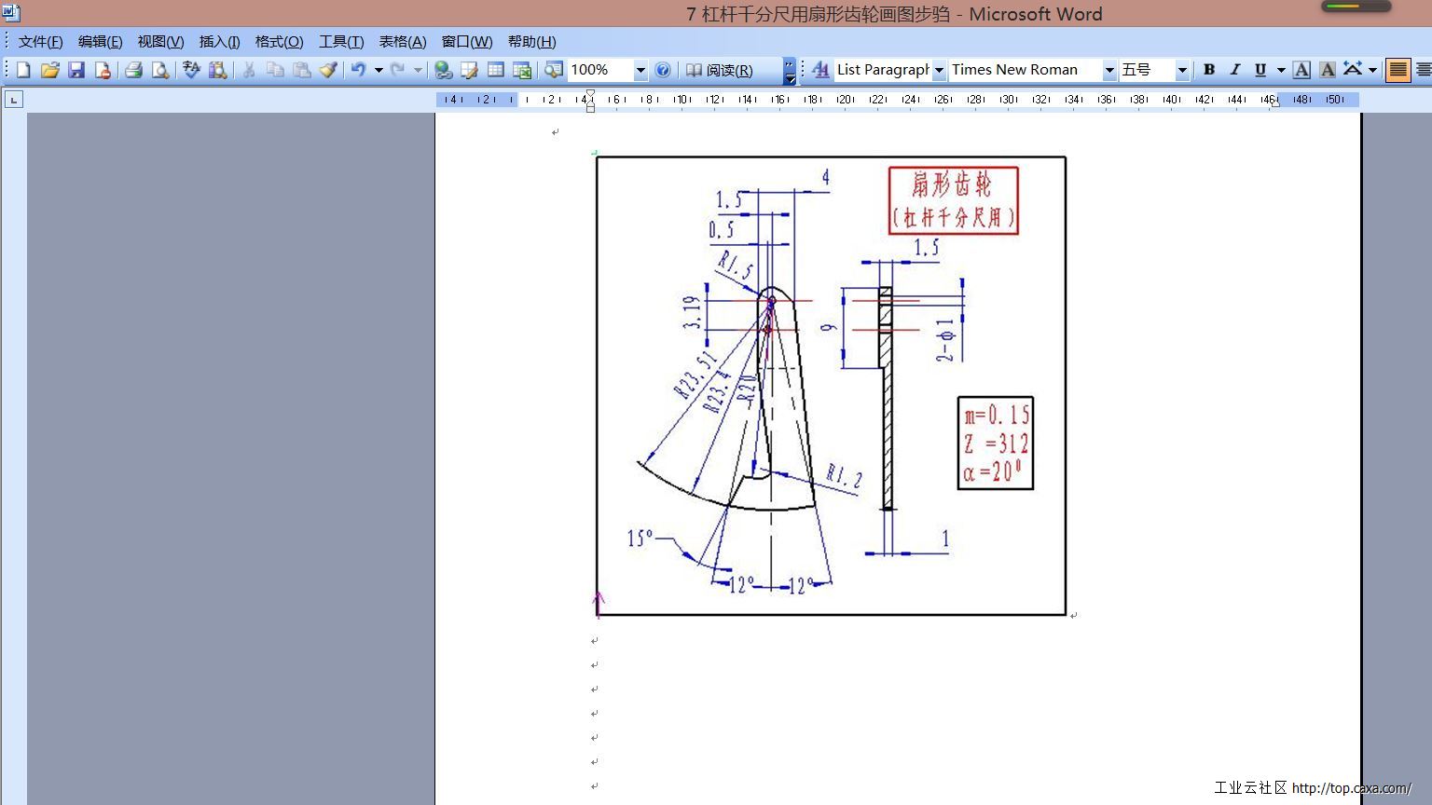Screen dimensions: 1432x805
Task: Open the 窗口(W) menu
Action: coord(466,42)
